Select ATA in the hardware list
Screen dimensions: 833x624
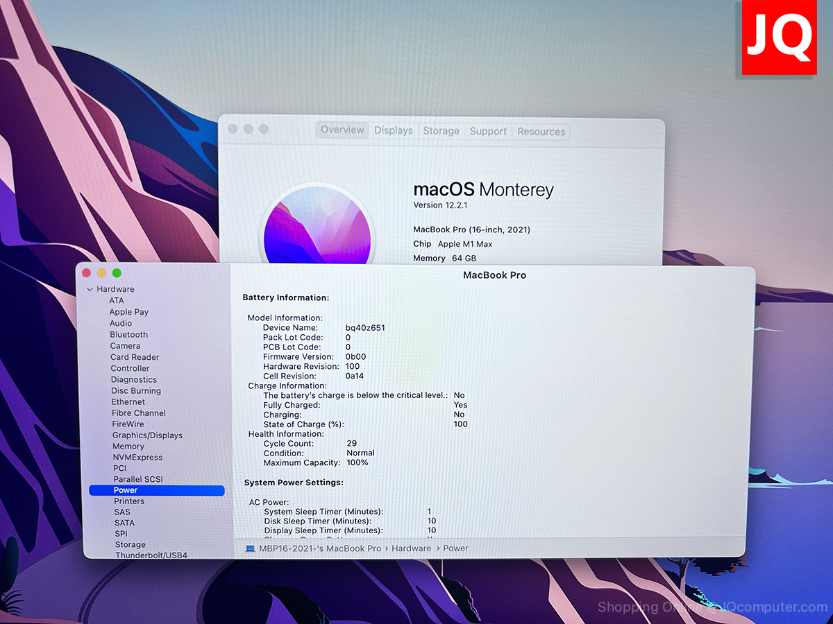point(117,300)
